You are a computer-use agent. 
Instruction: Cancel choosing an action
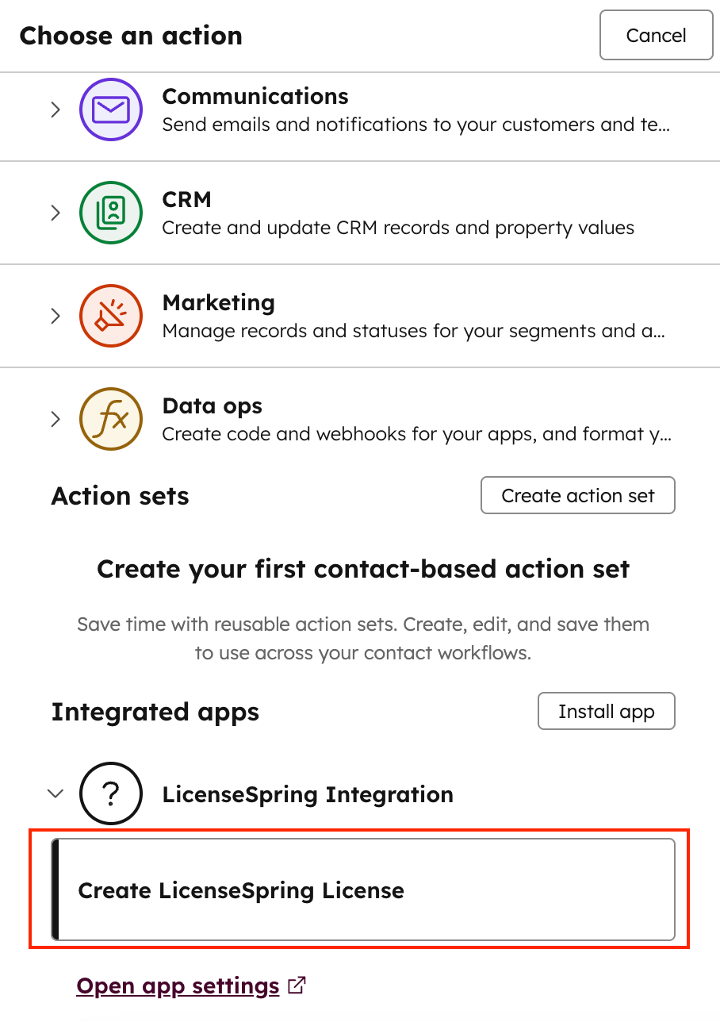656,36
